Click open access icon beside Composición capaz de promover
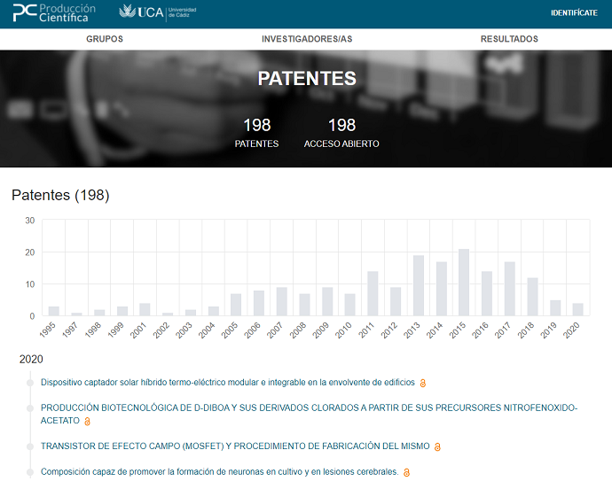 (x=407, y=473)
